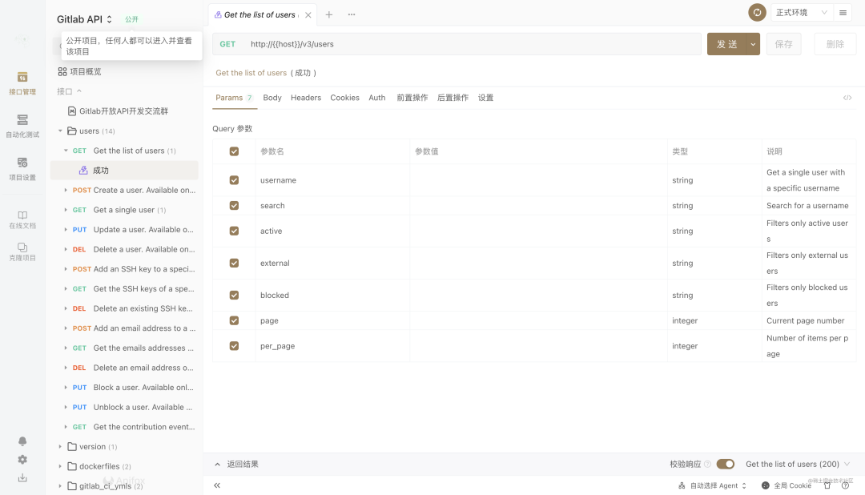Uncheck the search parameter checkbox
This screenshot has height=495, width=865.
(234, 205)
